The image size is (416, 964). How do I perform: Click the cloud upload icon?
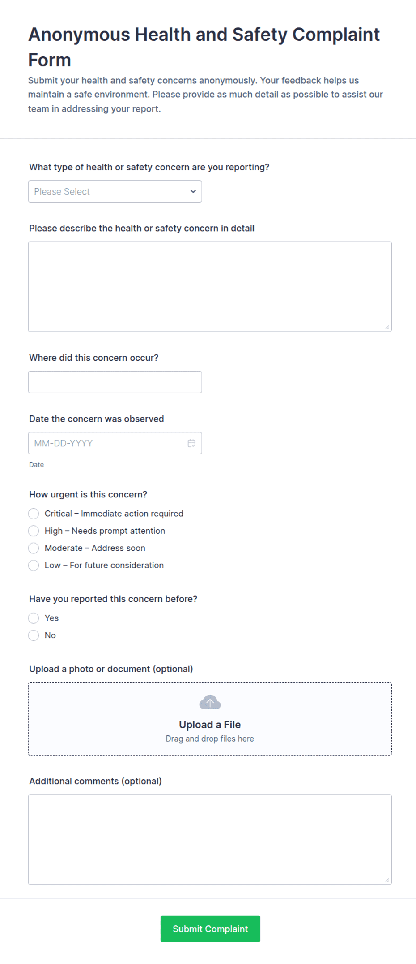pyautogui.click(x=210, y=702)
